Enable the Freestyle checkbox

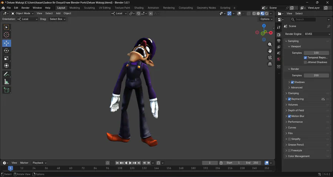point(289,150)
